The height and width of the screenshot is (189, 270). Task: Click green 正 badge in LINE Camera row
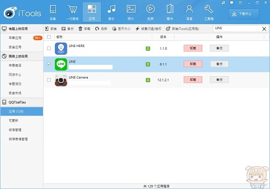(148, 80)
